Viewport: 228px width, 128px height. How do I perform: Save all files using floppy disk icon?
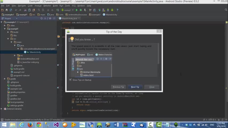point(7,10)
